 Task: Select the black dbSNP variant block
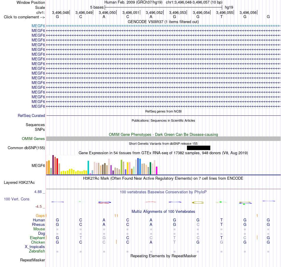tap(198, 148)
